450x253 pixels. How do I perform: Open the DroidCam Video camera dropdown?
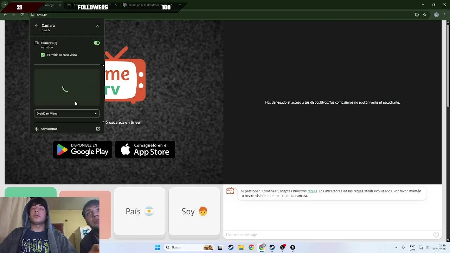point(67,113)
